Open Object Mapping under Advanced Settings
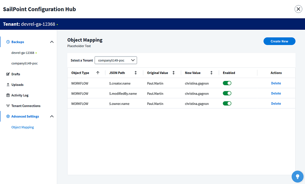Screen dimensions: 305x184 point(22,127)
